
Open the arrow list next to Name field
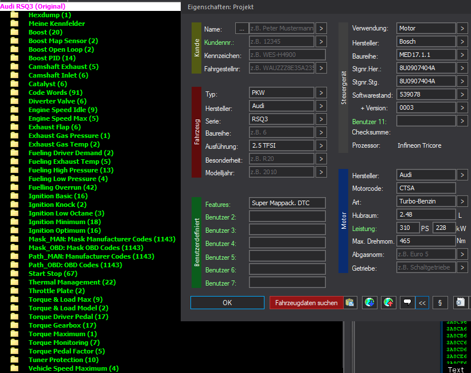(321, 28)
